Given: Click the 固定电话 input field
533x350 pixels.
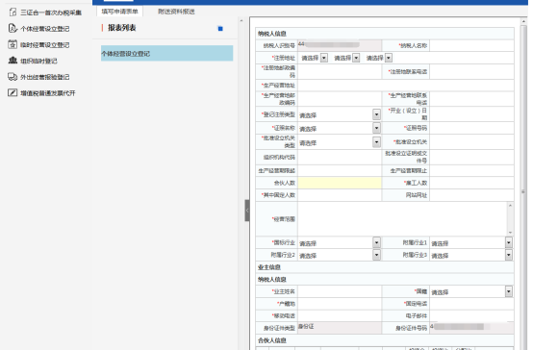Looking at the screenshot, I should coord(471,304).
